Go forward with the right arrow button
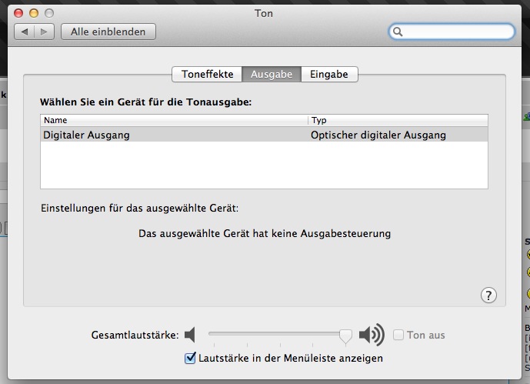 pyautogui.click(x=45, y=32)
